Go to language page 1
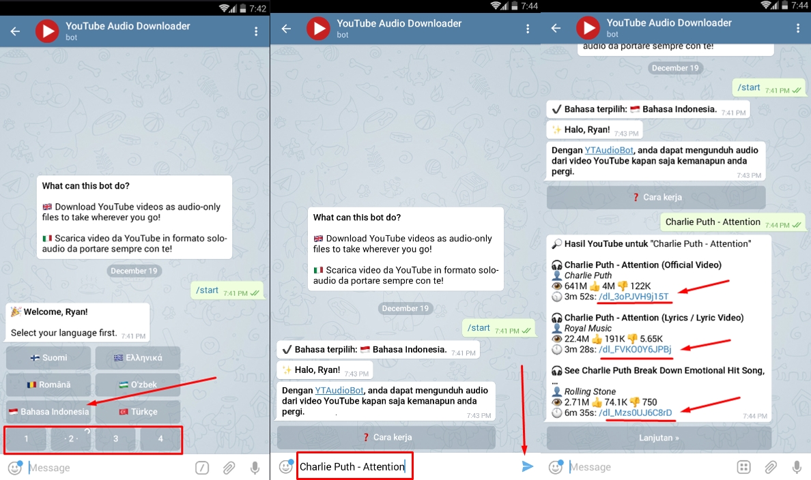 coord(27,438)
